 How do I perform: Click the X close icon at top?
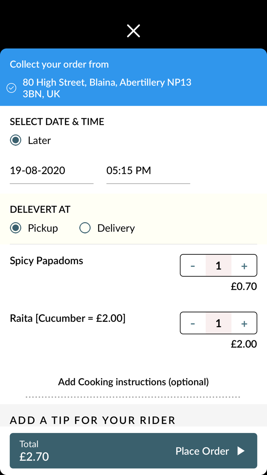tap(133, 31)
